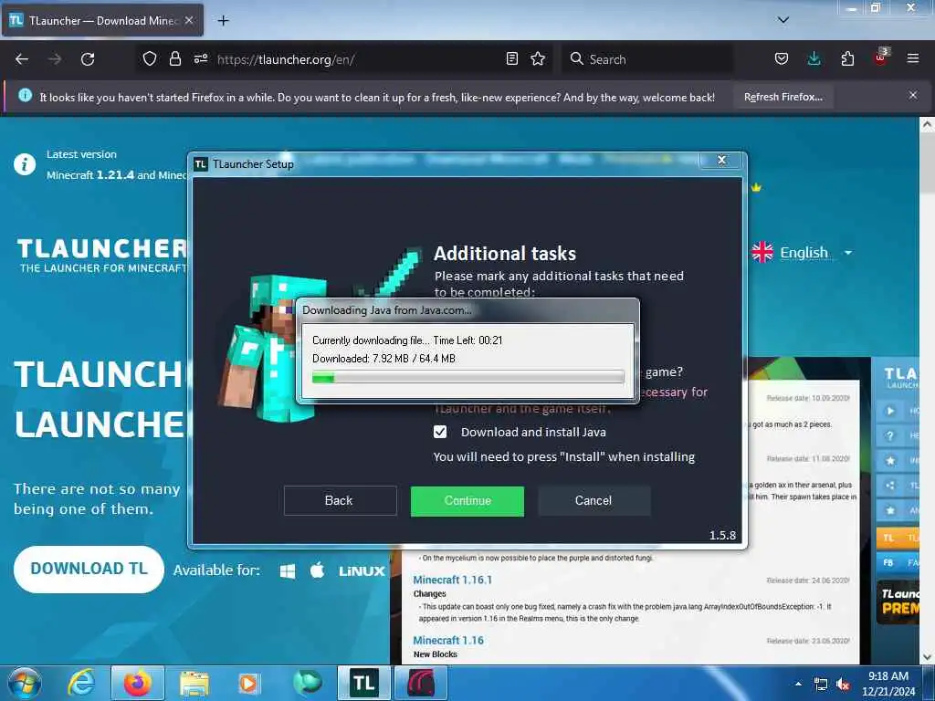
Task: Click the DOWNLOAD TL button
Action: pyautogui.click(x=89, y=569)
